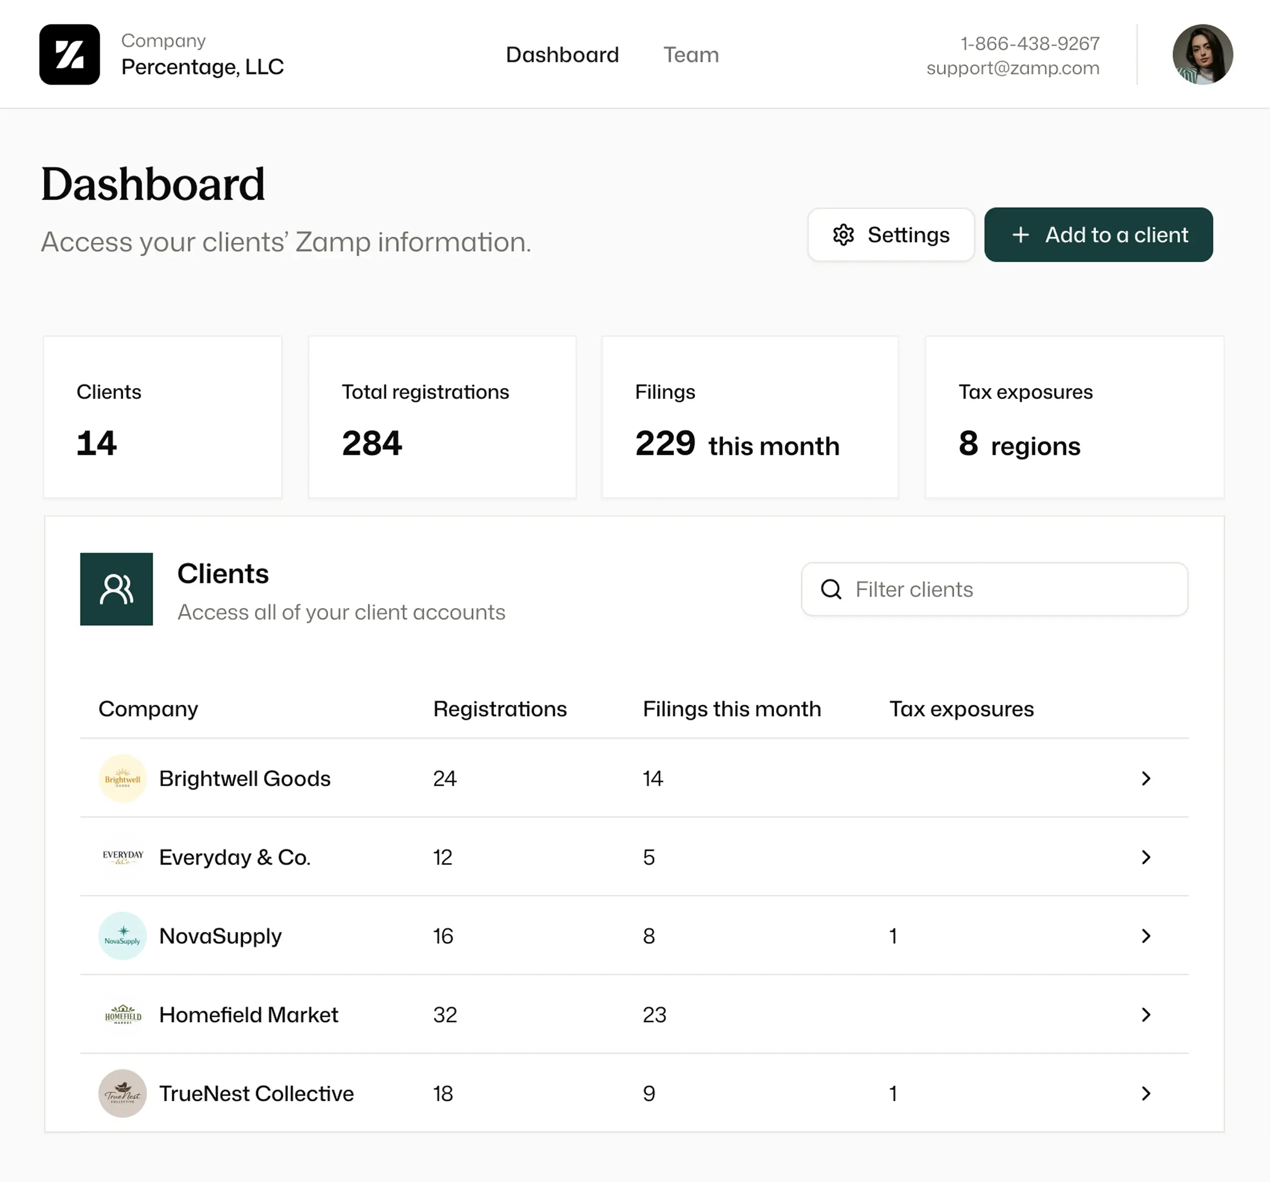Click the Homefield Market logo
Screen dimensions: 1270x1182
coord(122,1014)
